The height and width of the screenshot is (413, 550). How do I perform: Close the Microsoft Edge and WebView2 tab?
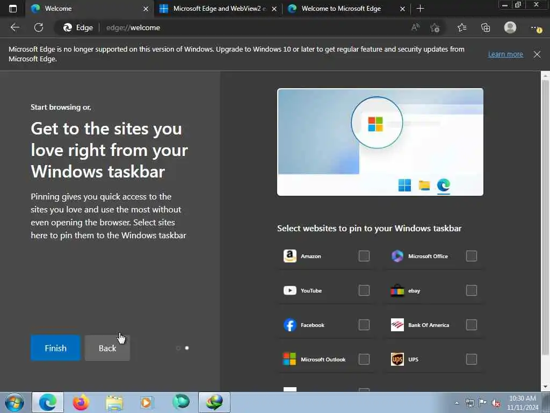[x=274, y=9]
